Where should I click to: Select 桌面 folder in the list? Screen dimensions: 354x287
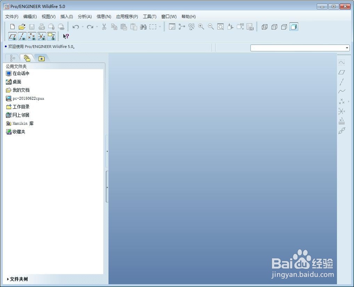pos(13,82)
